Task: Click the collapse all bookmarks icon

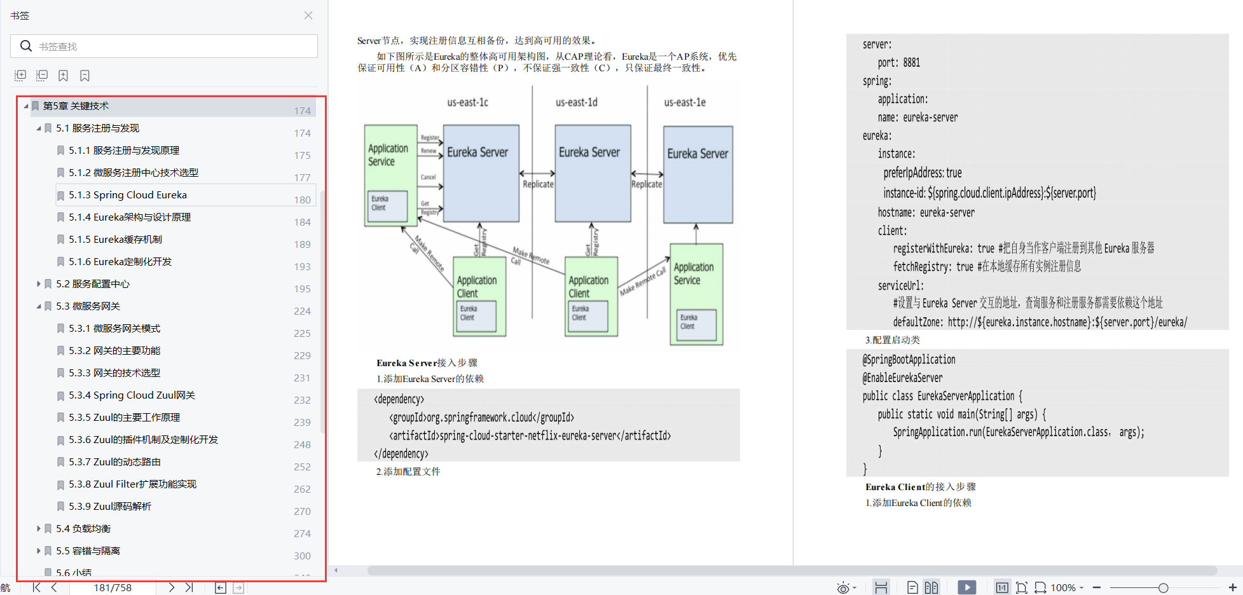Action: pos(42,76)
